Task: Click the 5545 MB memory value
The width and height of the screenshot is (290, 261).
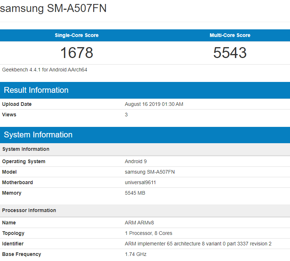Action: (135, 193)
